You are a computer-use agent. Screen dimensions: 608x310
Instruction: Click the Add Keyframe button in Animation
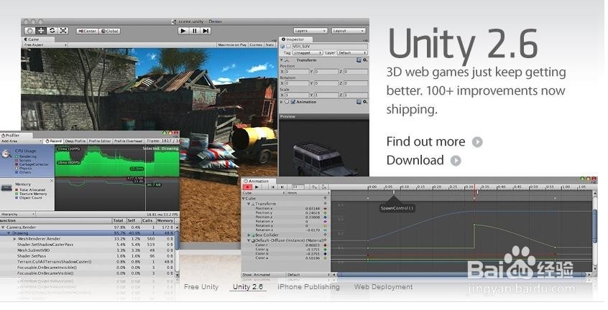314,187
